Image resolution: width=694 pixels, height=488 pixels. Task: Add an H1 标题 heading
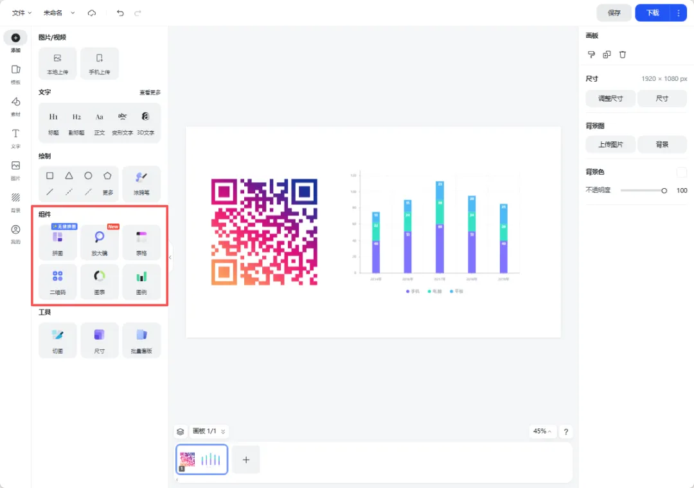coord(53,123)
